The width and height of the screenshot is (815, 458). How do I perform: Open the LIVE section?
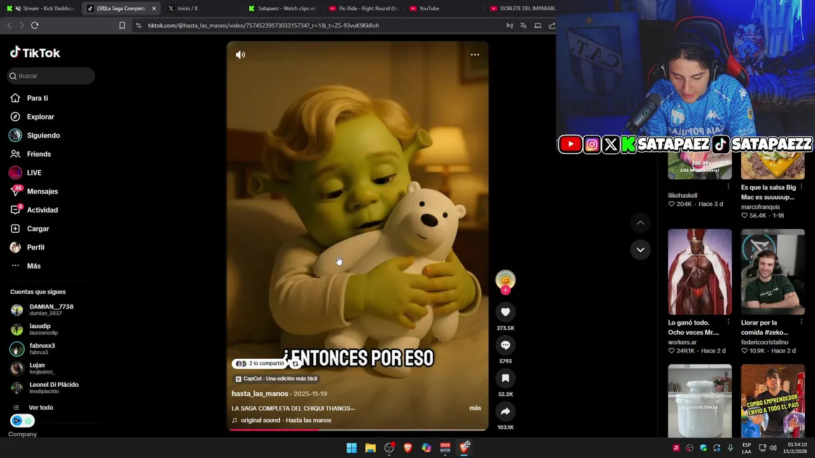coord(26,172)
